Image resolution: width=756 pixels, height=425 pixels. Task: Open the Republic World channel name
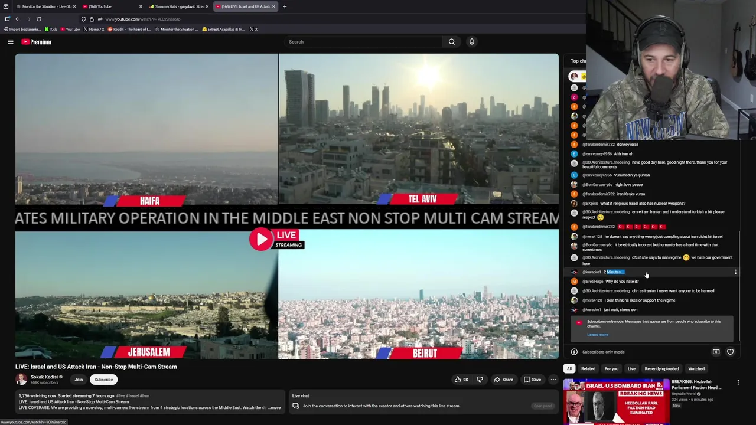point(684,394)
